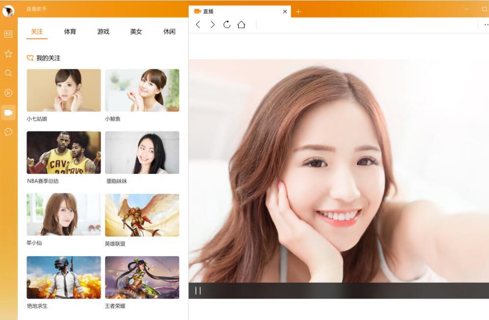Select the live camera icon in sidebar

click(8, 112)
